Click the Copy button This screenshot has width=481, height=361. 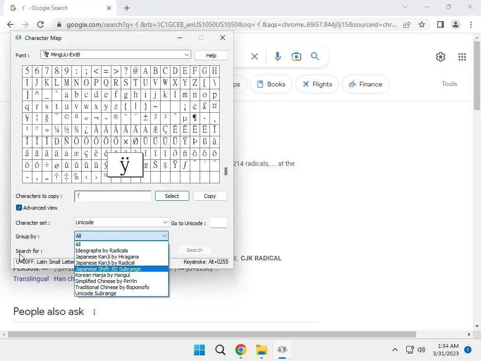210,196
